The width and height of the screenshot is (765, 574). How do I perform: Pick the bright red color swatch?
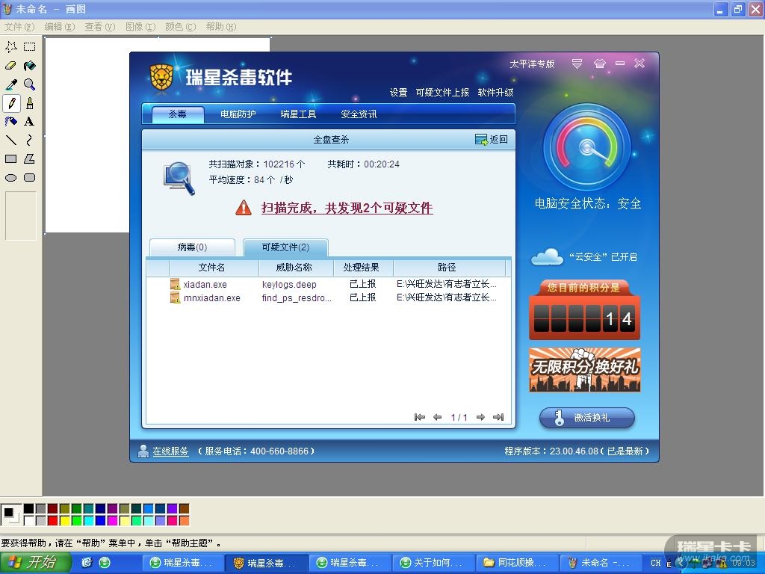click(53, 520)
